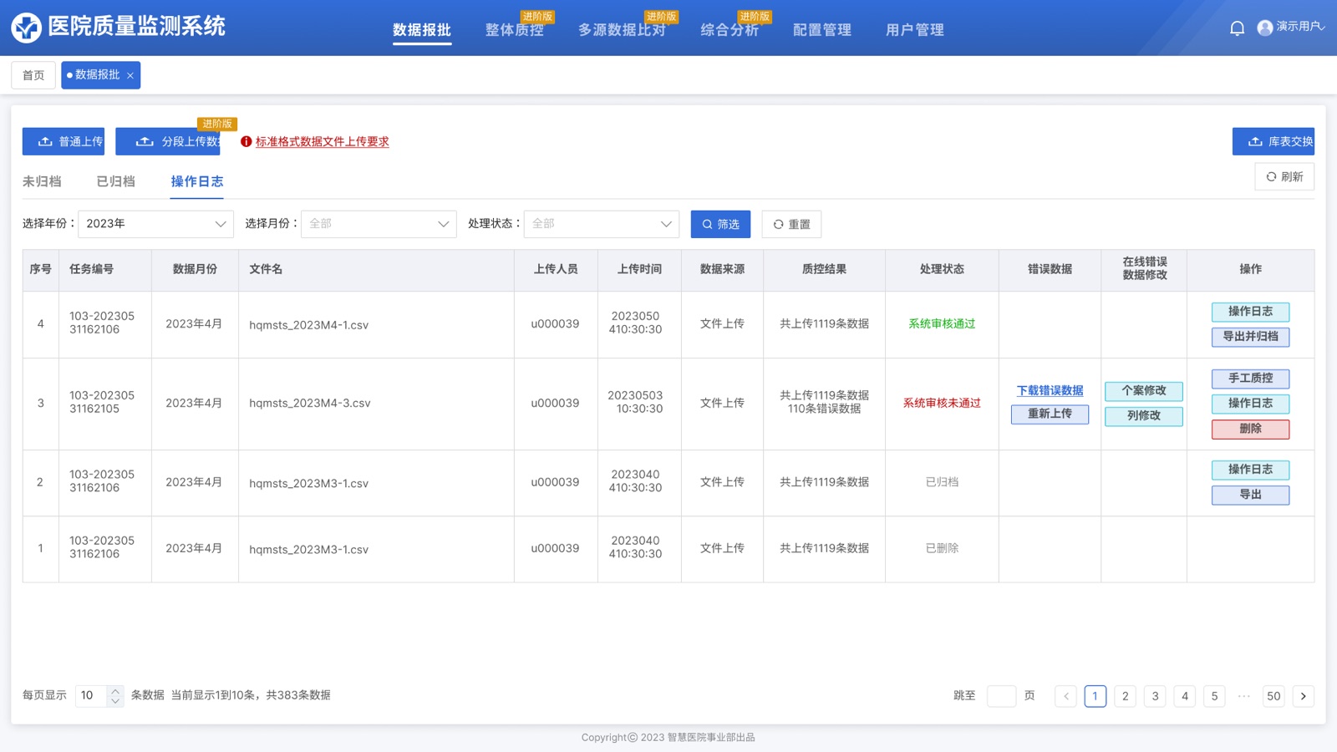This screenshot has height=752, width=1337.
Task: Go to the previous page arrow
Action: (1065, 696)
